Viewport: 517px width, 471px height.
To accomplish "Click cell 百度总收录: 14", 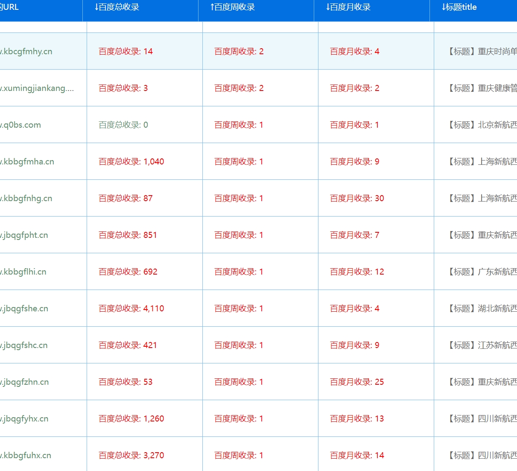I will (x=126, y=51).
